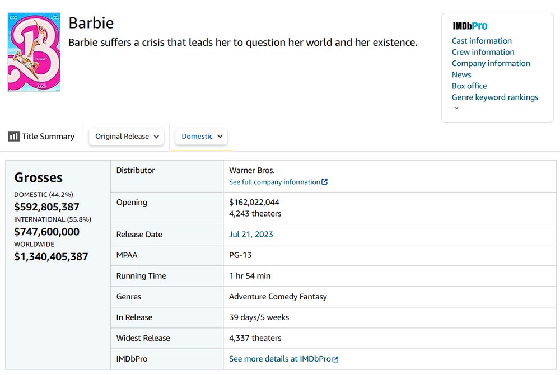560x375 pixels.
Task: Click the Opening row label
Action: 132,203
